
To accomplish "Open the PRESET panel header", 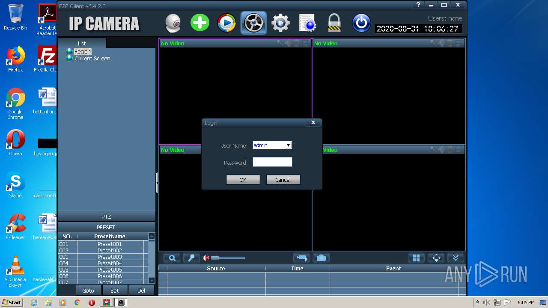I will [x=106, y=227].
